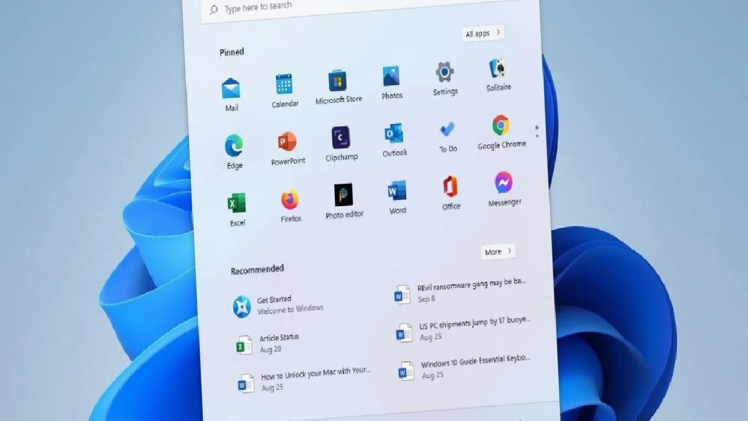Launch Firefox browser
The image size is (748, 421).
[x=290, y=206]
